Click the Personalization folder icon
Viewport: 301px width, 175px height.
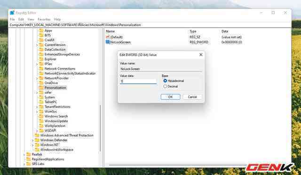(41, 88)
